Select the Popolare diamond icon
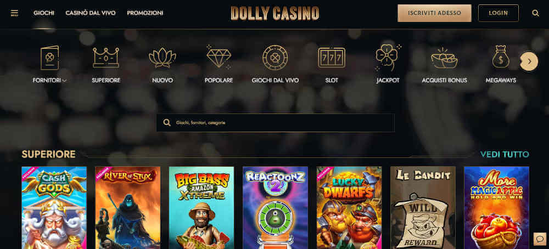The height and width of the screenshot is (249, 549). coord(219,57)
